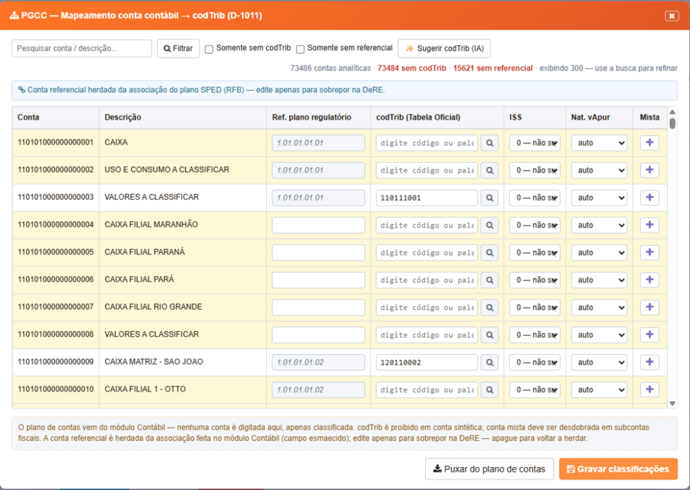Click the text 15621 sem referencial
The image size is (690, 490).
tap(493, 68)
